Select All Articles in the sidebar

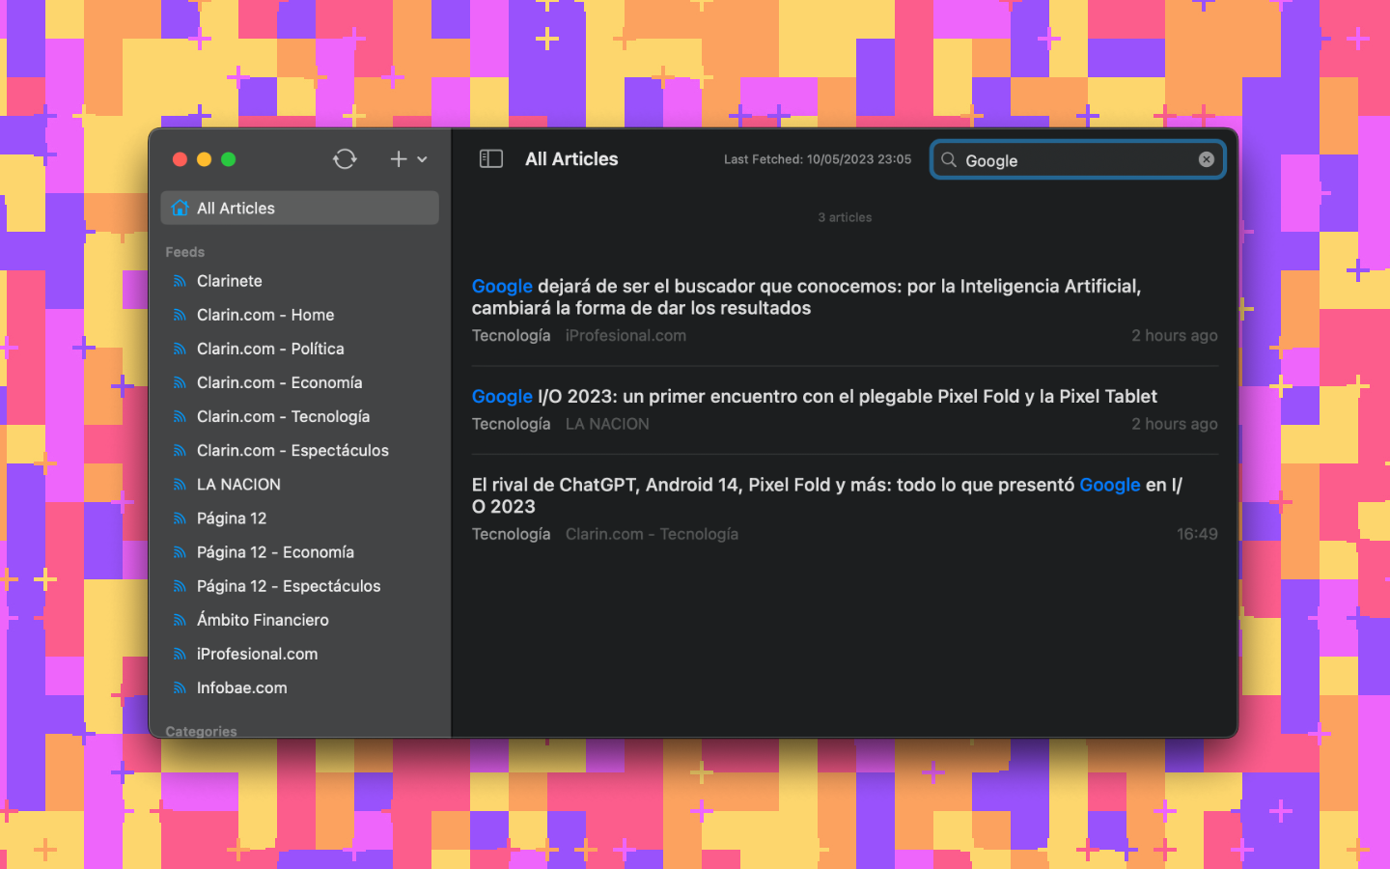(x=299, y=209)
